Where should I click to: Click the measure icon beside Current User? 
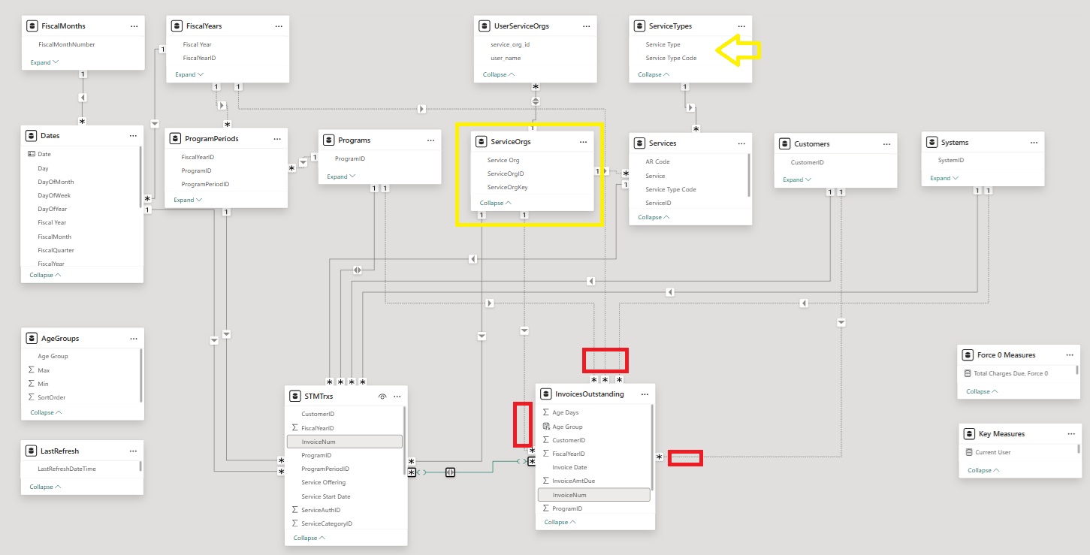968,452
